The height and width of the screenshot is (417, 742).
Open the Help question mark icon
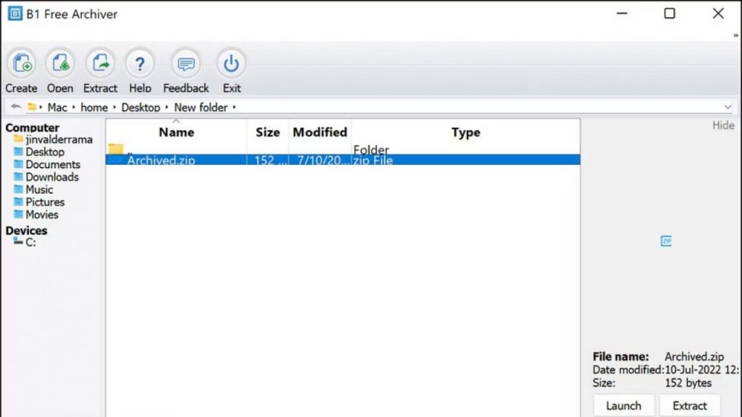[140, 64]
